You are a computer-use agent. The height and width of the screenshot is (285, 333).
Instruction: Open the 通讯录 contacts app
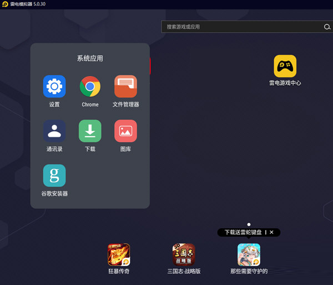click(x=54, y=131)
